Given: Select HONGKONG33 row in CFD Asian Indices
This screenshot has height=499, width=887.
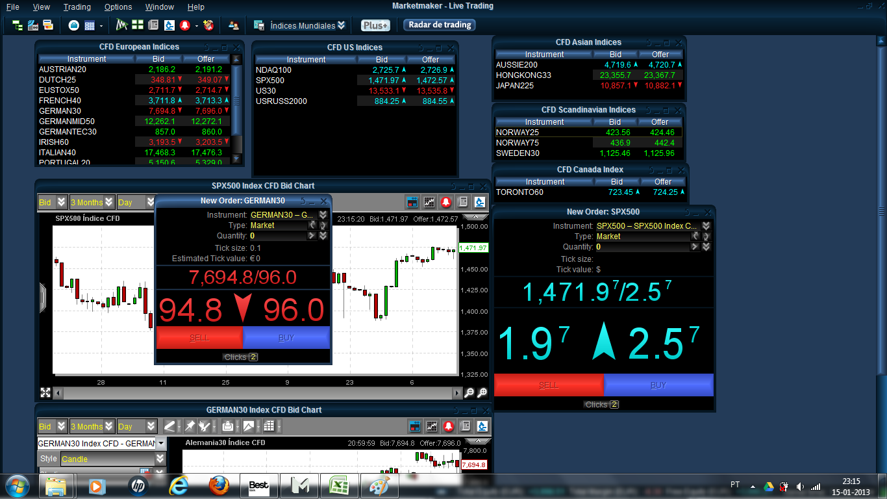Looking at the screenshot, I should 589,75.
